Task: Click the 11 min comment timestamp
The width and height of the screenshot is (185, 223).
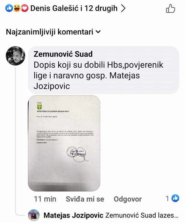Action: coord(45,199)
